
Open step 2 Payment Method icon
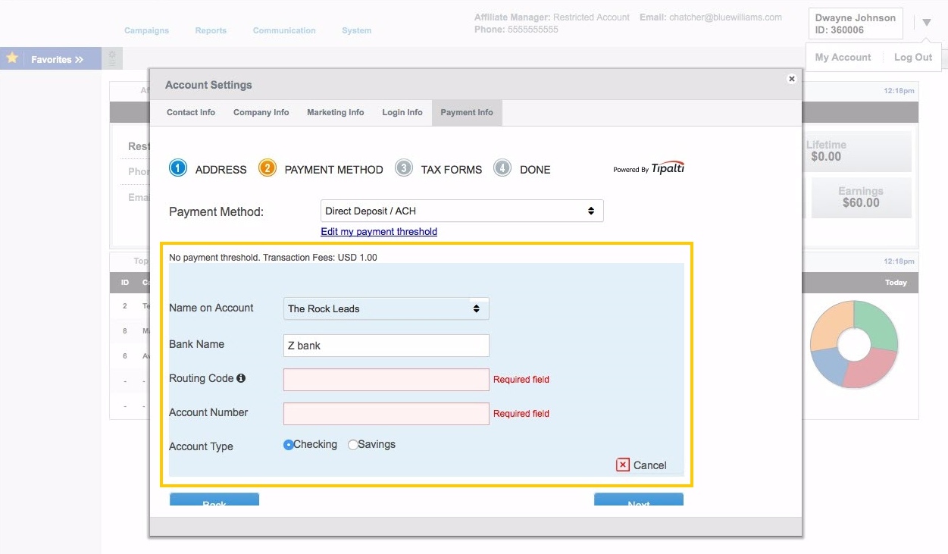point(267,168)
